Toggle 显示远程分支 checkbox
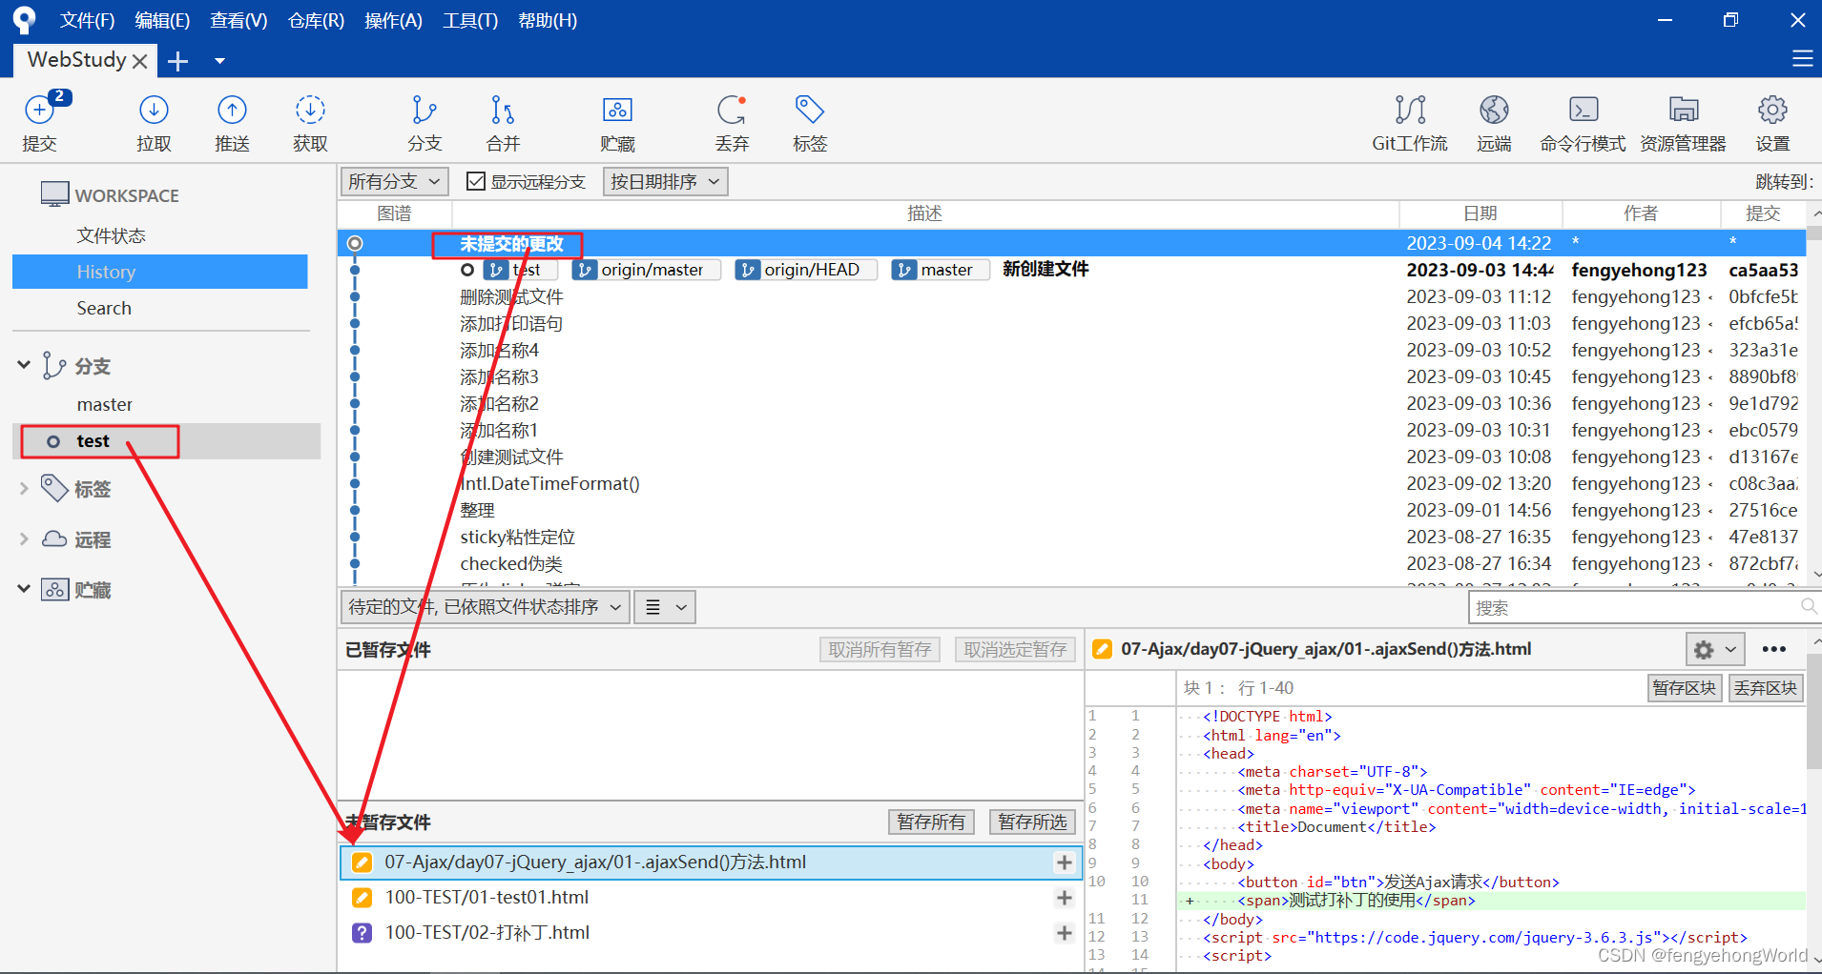Screen dimensions: 1822x974 (475, 181)
